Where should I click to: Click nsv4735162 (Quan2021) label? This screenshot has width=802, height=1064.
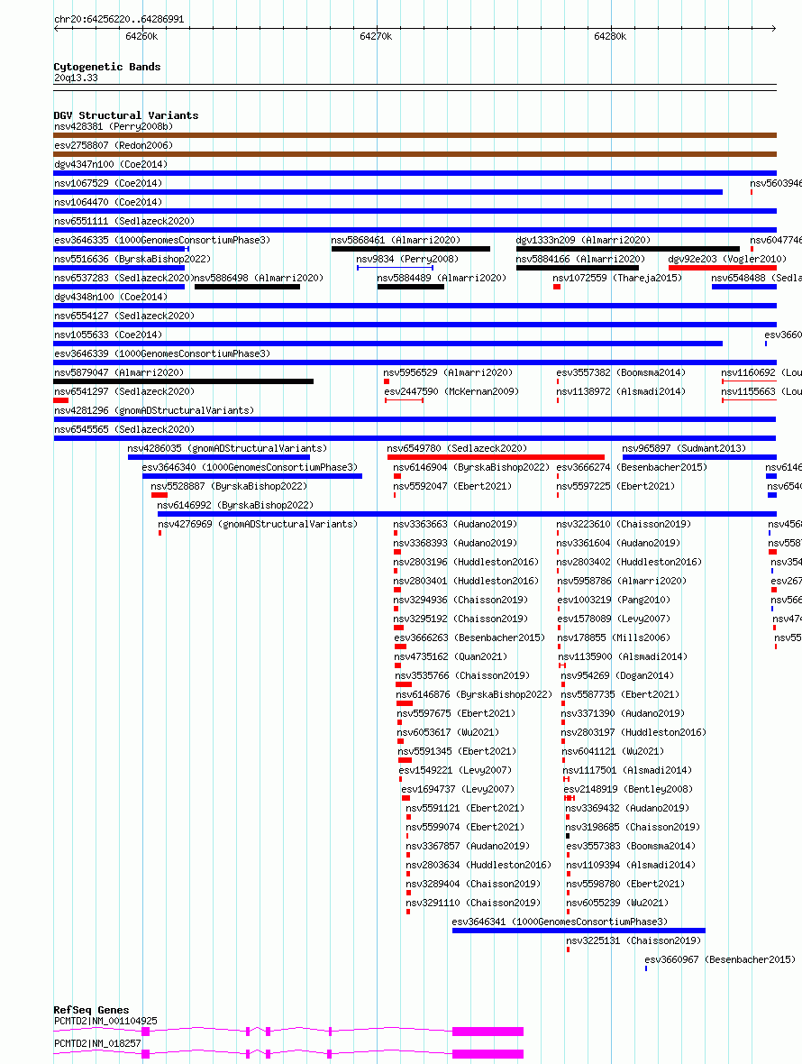[451, 658]
